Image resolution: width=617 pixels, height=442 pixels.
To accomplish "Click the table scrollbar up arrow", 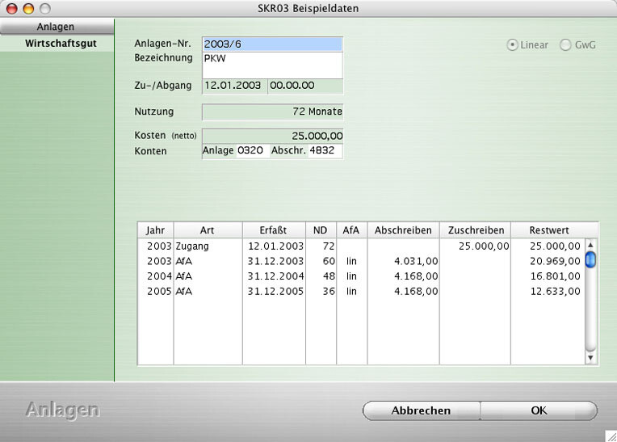I will [590, 245].
